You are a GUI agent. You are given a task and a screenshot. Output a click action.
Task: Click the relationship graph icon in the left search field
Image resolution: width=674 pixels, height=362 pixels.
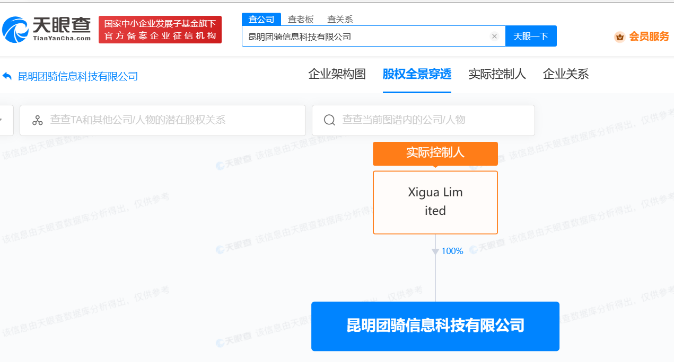[x=37, y=120]
